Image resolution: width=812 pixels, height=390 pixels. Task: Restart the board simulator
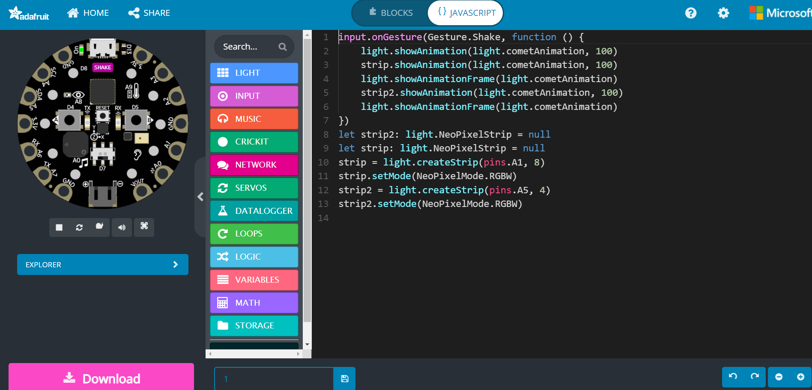pos(79,227)
